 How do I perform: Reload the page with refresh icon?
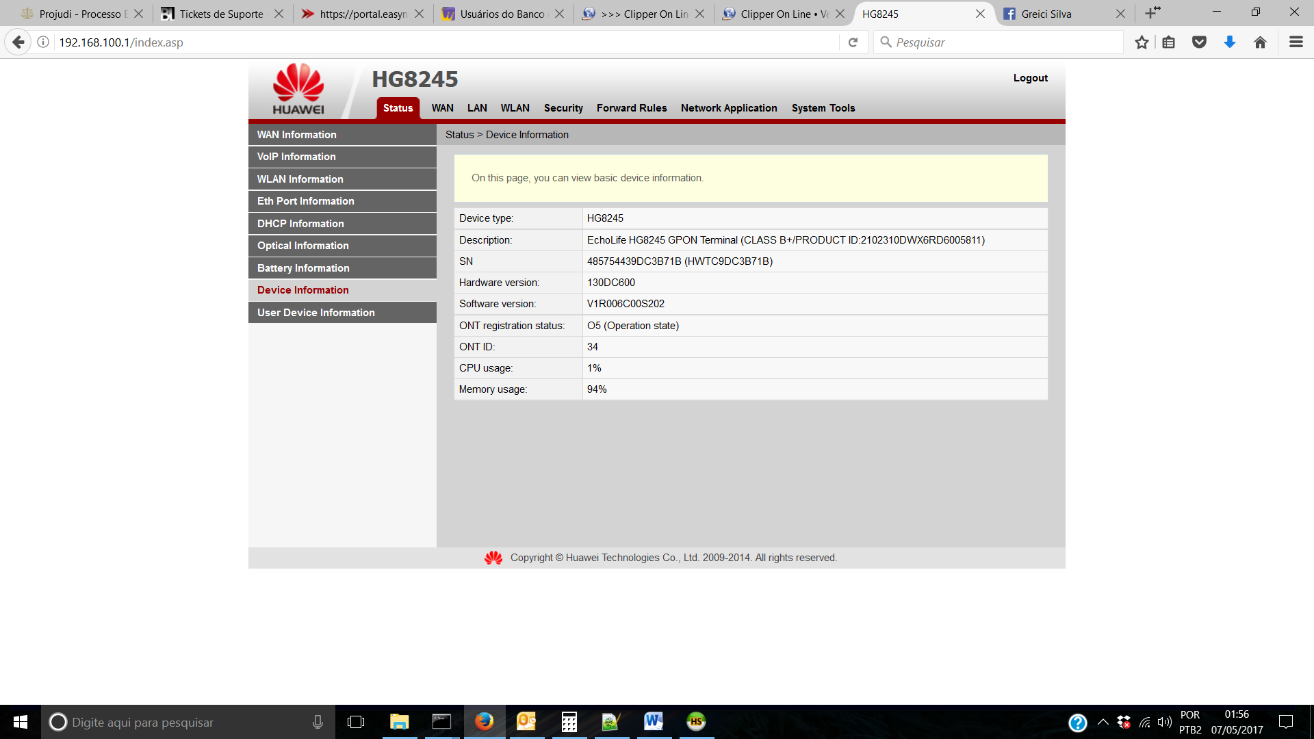coord(853,42)
